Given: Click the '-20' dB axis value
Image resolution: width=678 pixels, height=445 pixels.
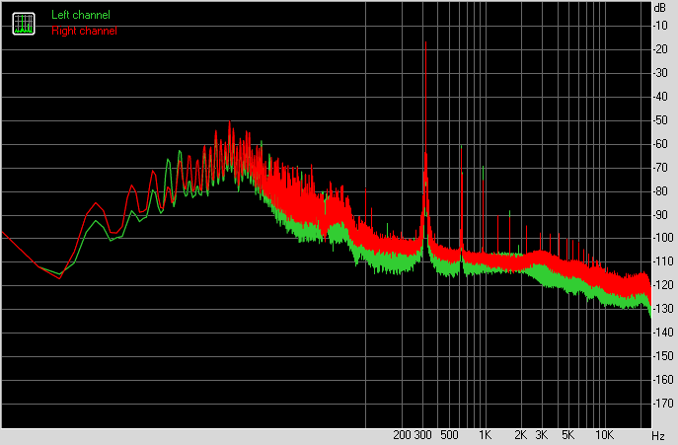Looking at the screenshot, I should point(660,49).
